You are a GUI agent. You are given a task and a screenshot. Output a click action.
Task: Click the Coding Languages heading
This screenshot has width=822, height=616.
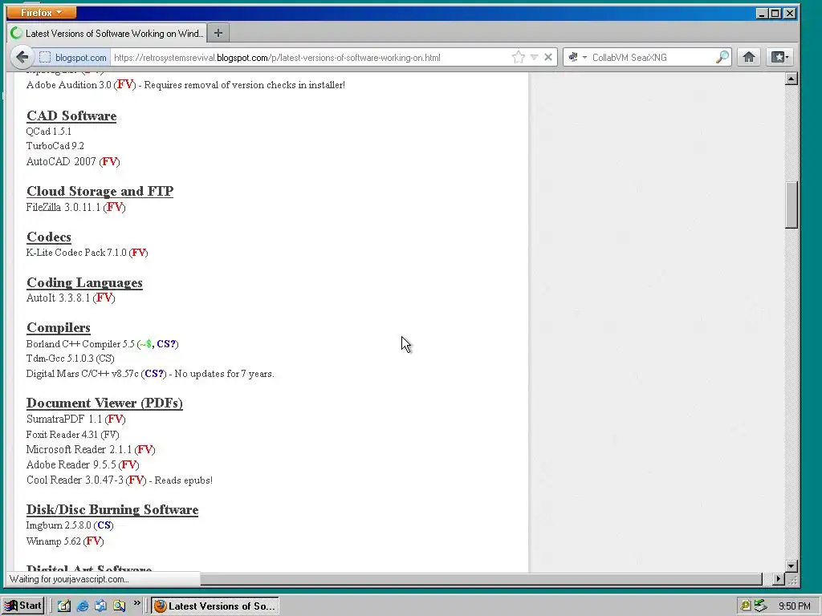(84, 282)
